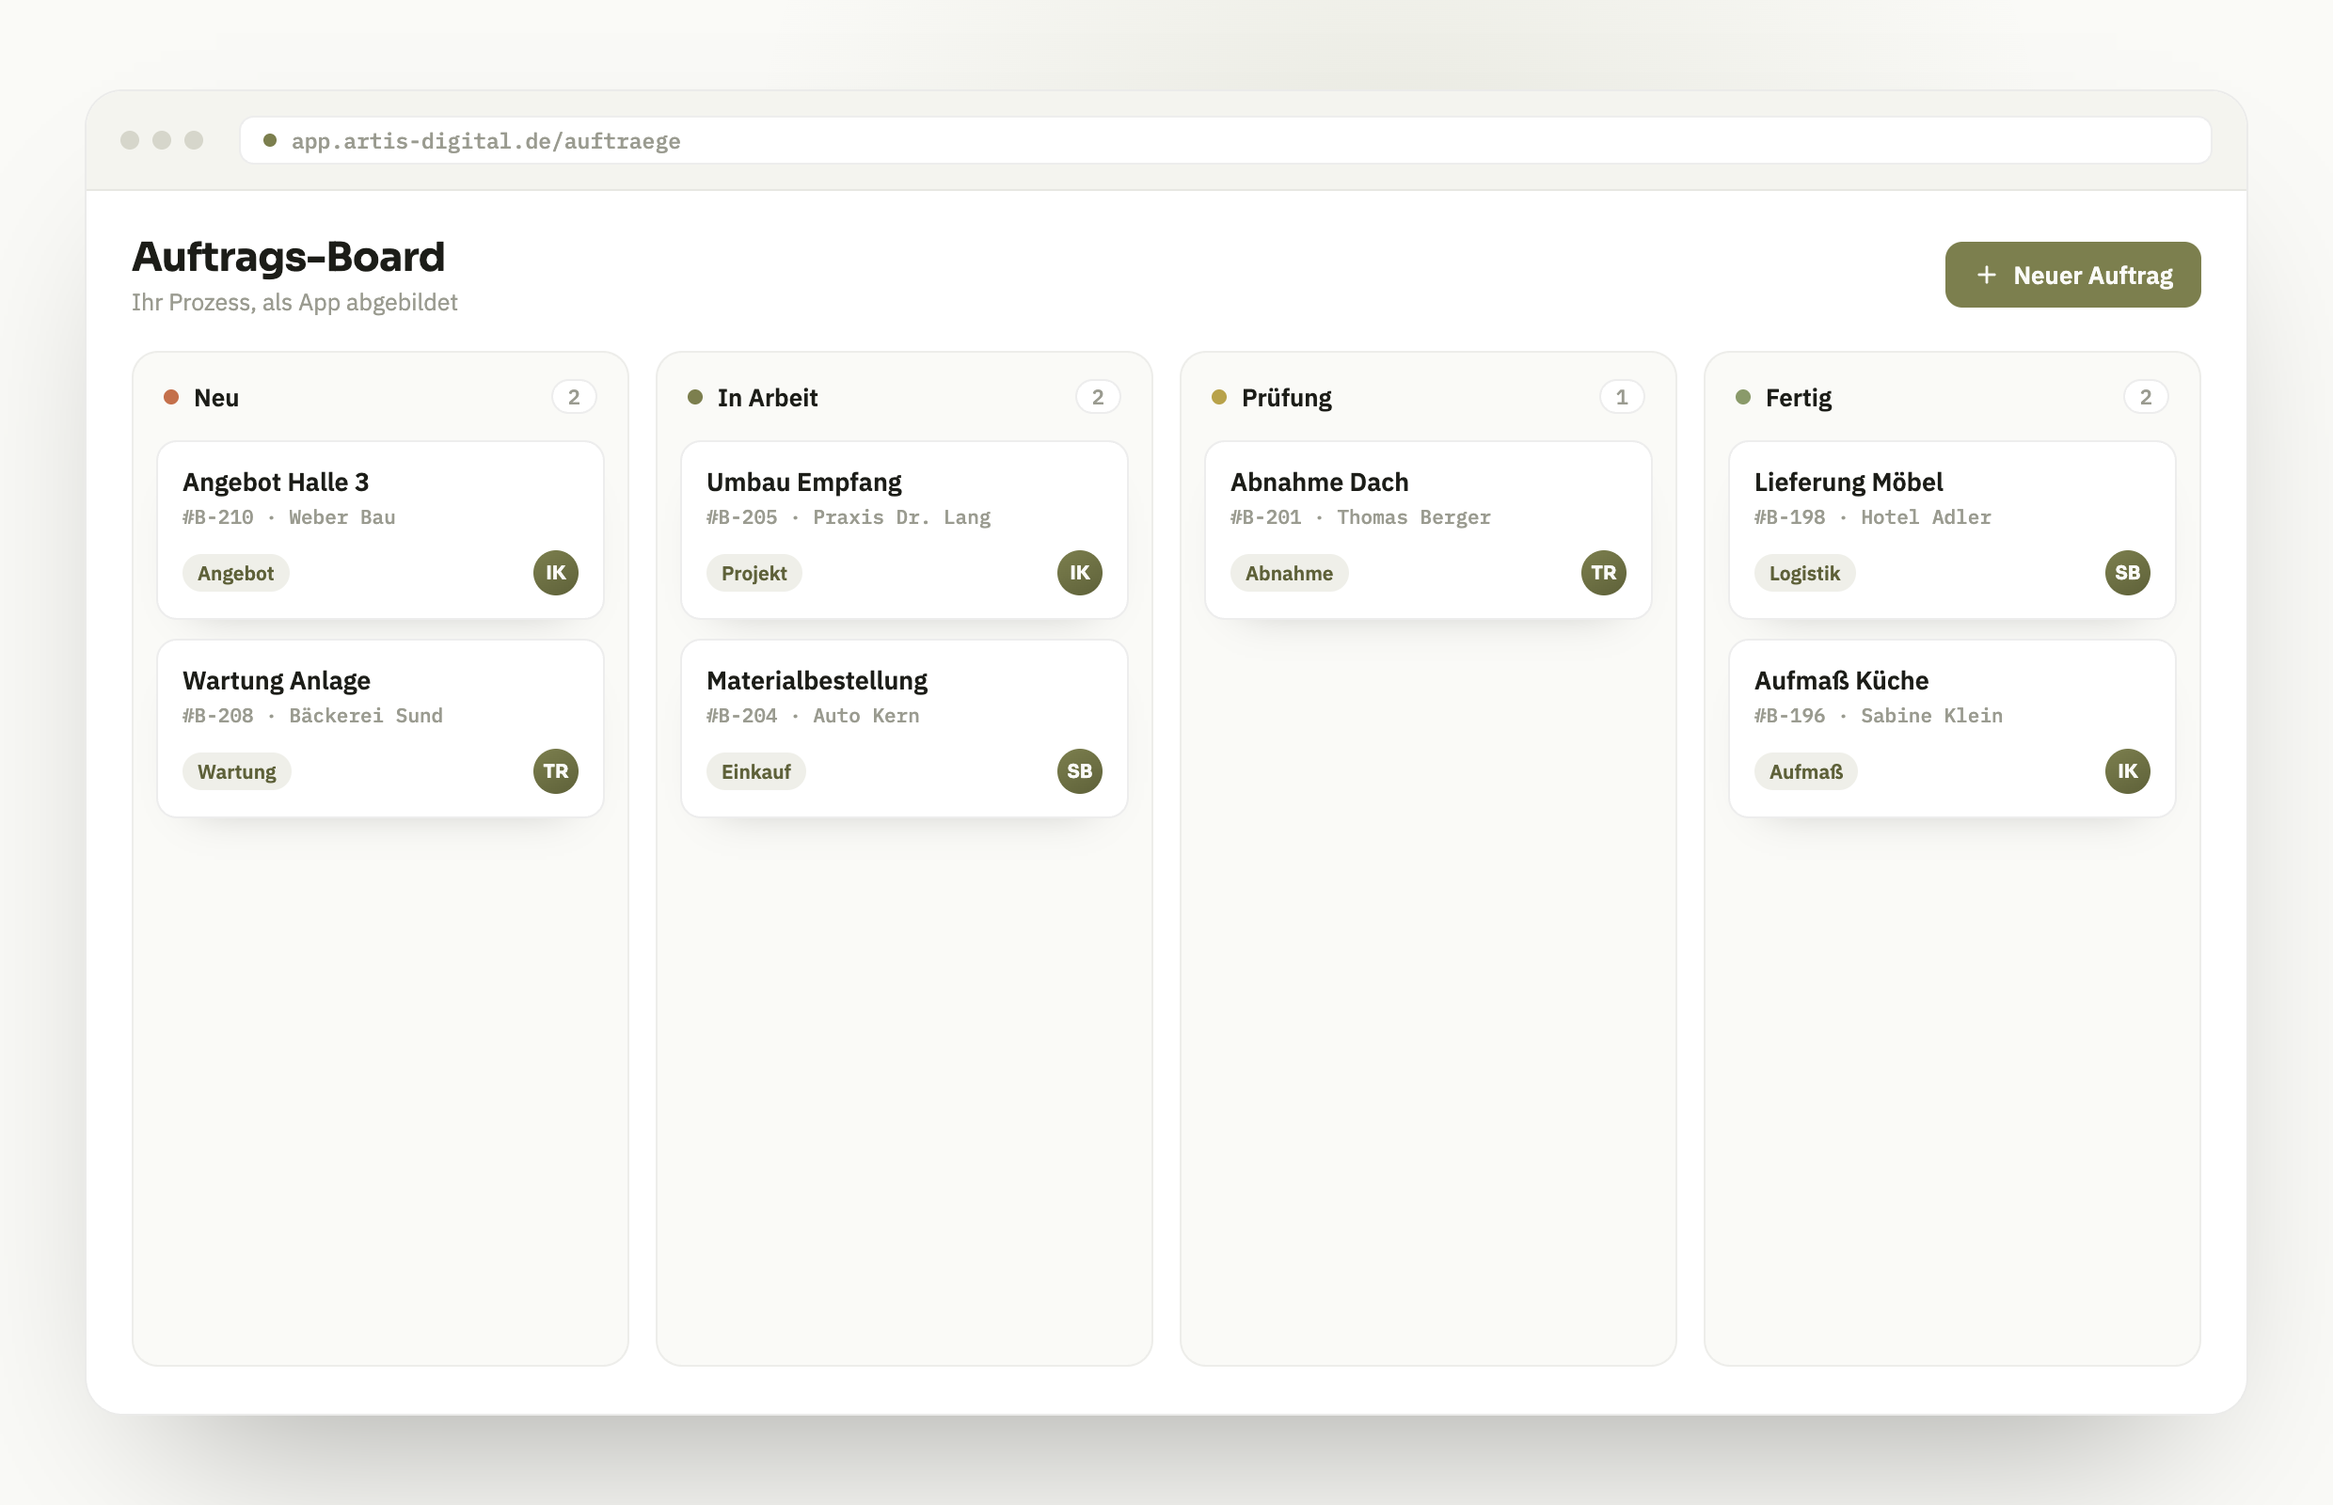Click the Aufmaß tag
The image size is (2333, 1505).
(1805, 772)
